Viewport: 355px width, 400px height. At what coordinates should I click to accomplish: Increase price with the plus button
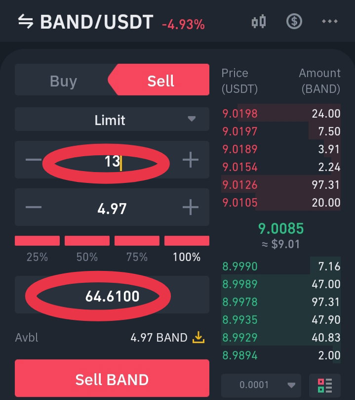pos(191,160)
